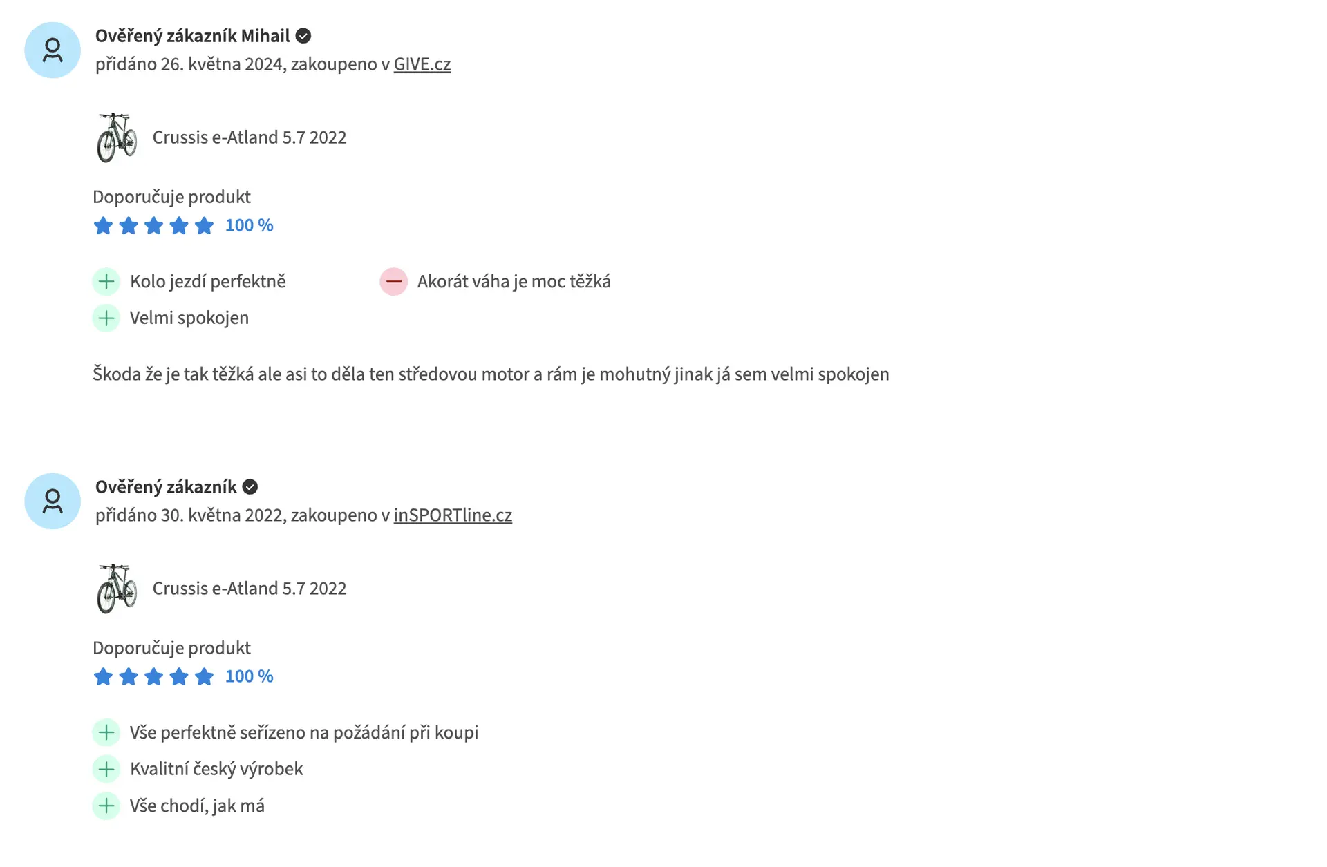Click plus icon beside 'Vše chodí, jak má'
The image size is (1327, 867).
pyautogui.click(x=106, y=806)
